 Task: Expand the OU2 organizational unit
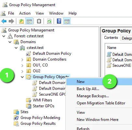22,71
